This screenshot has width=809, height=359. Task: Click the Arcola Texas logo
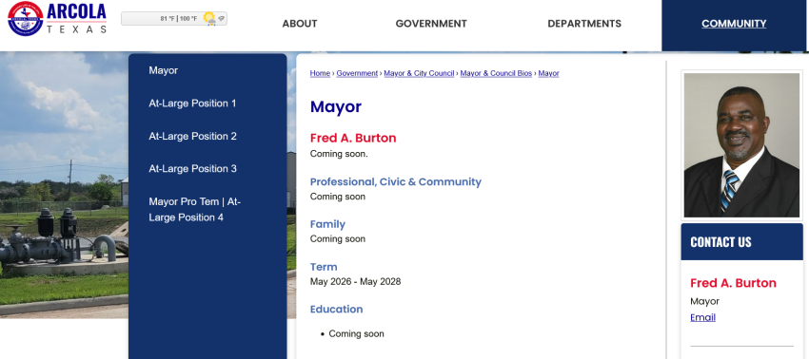[x=57, y=19]
